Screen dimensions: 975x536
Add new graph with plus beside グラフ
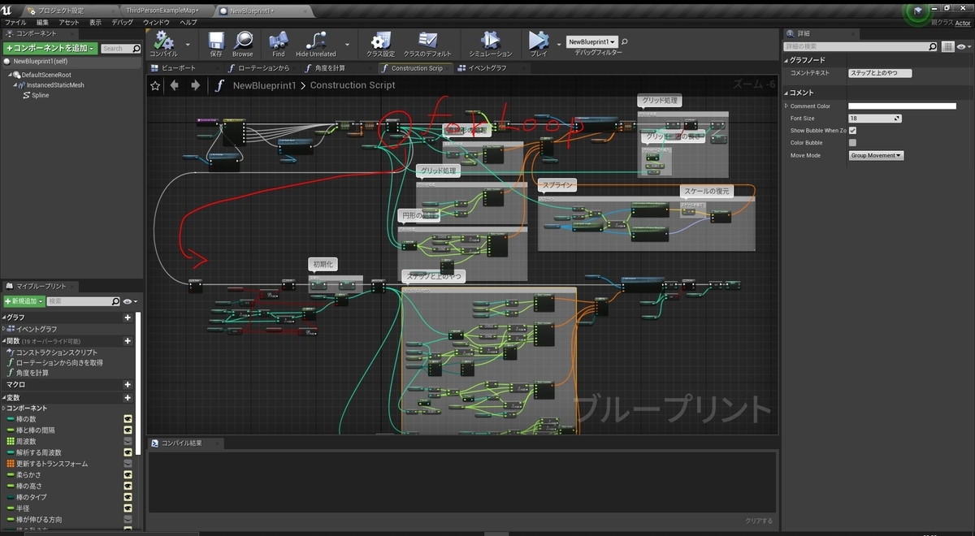click(x=128, y=318)
